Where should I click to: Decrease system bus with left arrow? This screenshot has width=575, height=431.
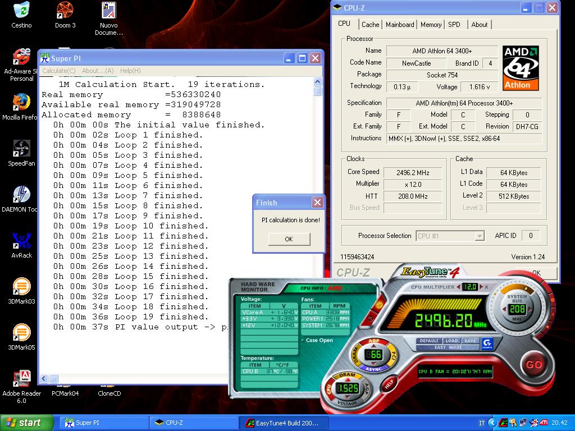(504, 309)
